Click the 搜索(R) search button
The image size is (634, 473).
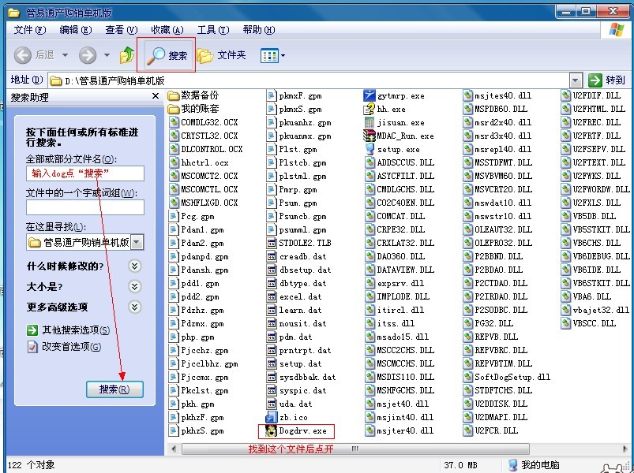(x=114, y=389)
